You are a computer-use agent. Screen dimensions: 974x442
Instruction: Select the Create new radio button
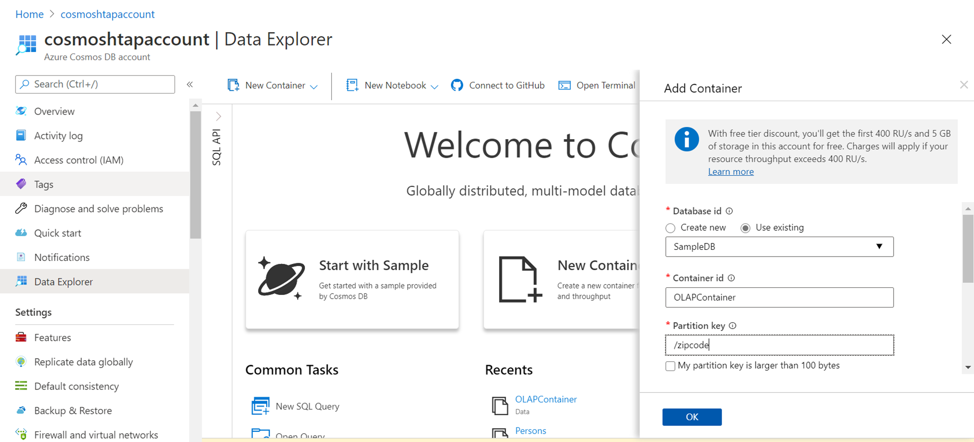pos(671,228)
